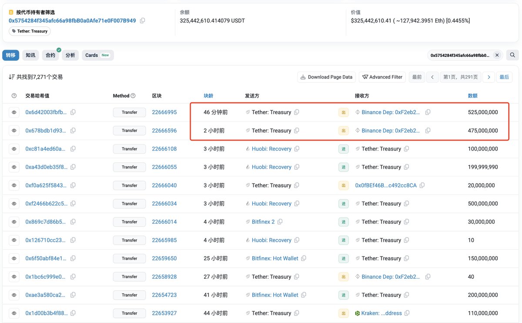The image size is (522, 323).
Task: Toggle eye preview for transaction 0x126710cc23
Action: (x=14, y=240)
